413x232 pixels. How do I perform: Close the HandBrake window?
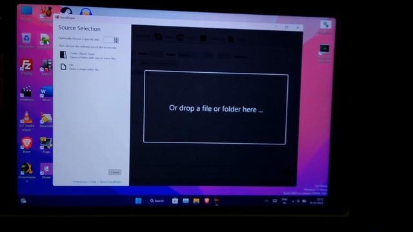coord(297,27)
